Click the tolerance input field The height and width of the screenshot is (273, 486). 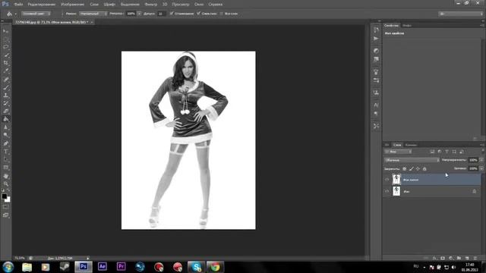click(x=162, y=14)
